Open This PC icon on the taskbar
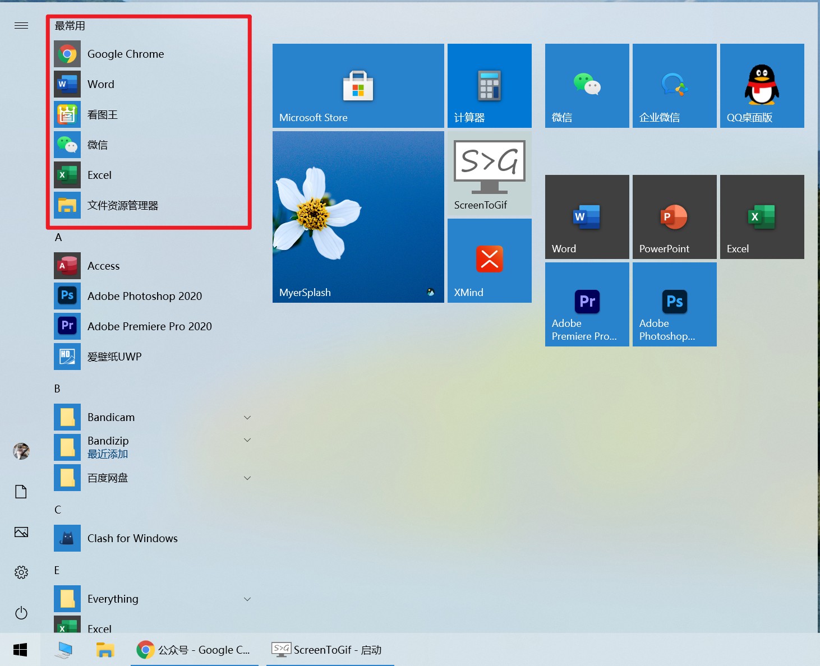Viewport: 820px width, 666px height. tap(64, 650)
